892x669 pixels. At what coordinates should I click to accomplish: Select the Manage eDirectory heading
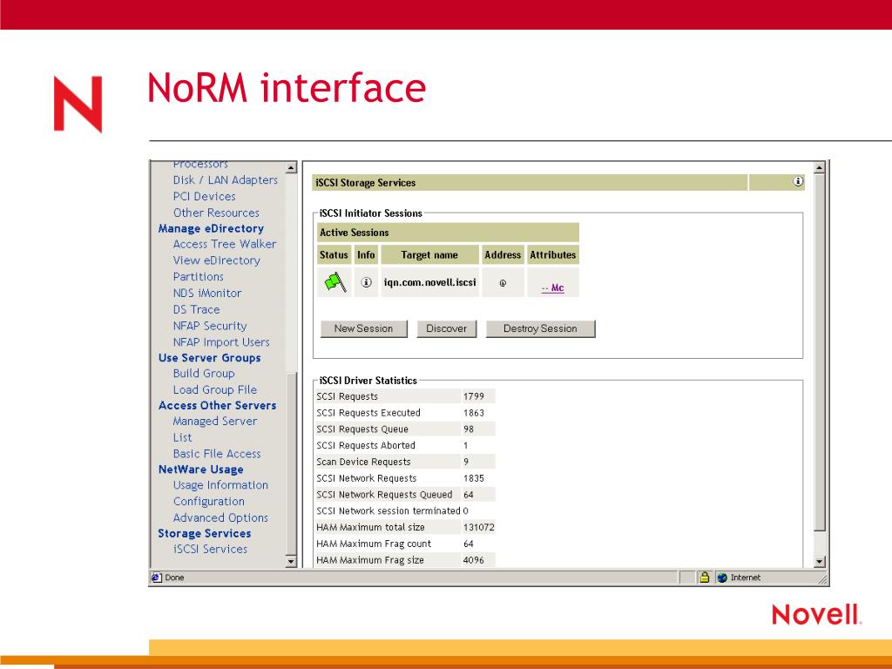click(x=211, y=228)
